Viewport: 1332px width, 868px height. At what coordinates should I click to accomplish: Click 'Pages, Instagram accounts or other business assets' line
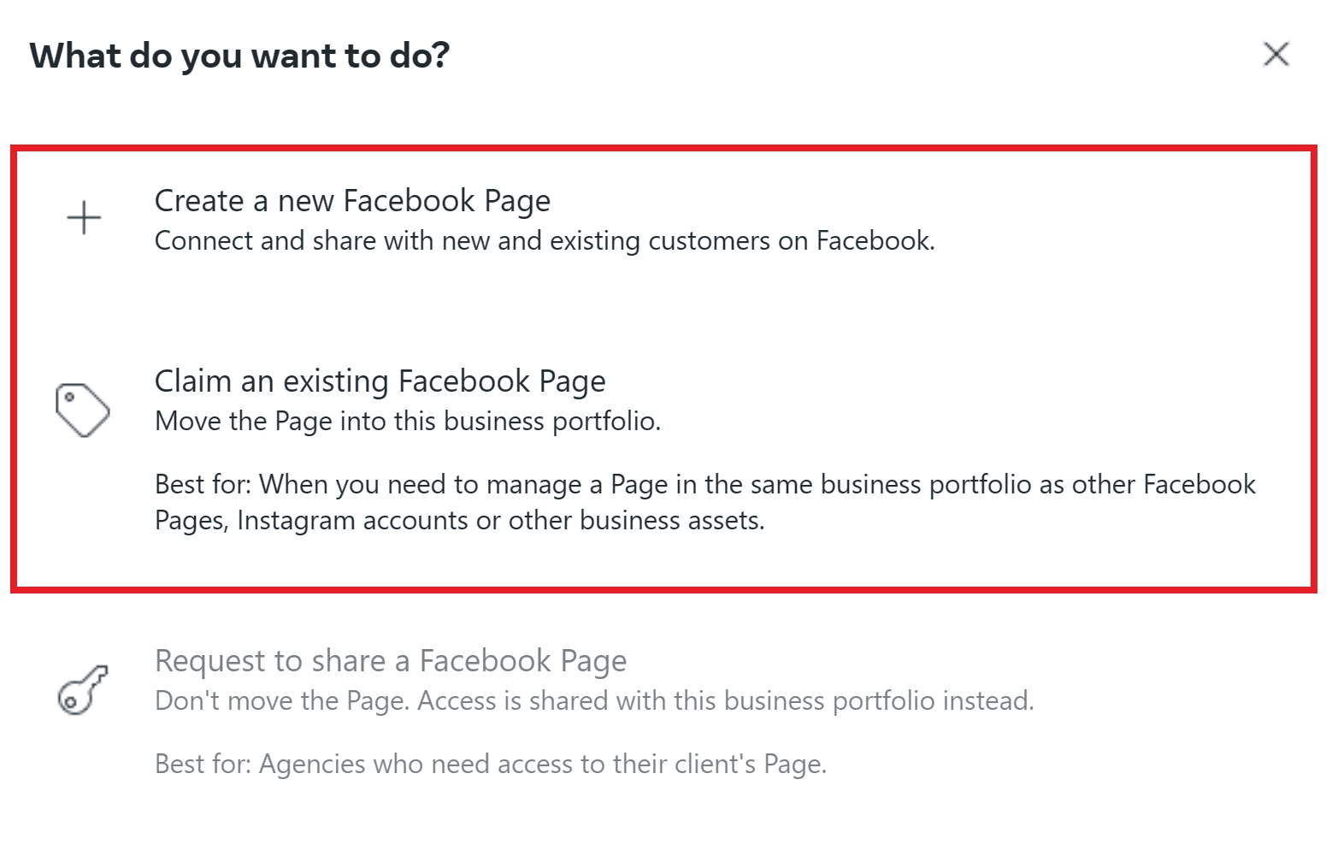[460, 521]
